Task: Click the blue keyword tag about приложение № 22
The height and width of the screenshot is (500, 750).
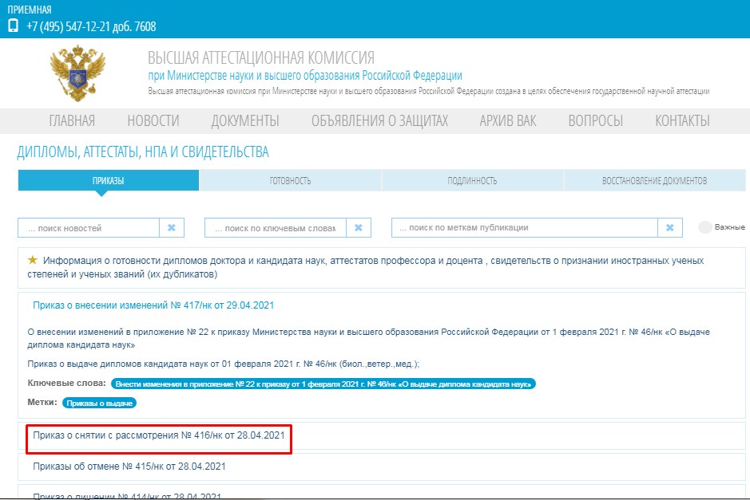Action: click(323, 384)
